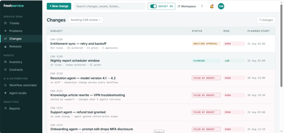This screenshot has height=133, width=284.
Task: Click the Low risk badge
Action: [234, 61]
